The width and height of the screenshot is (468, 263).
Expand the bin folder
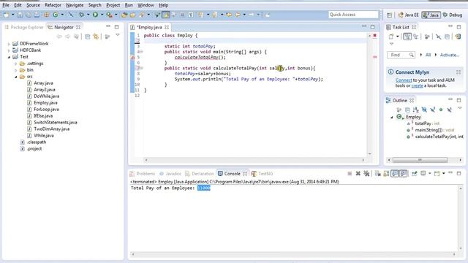[x=16, y=70]
